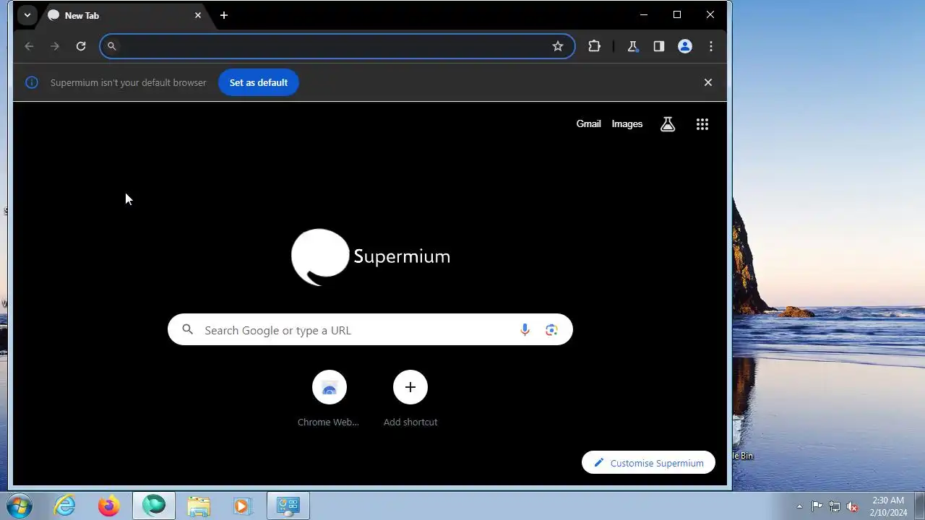Open the Control Panel taskbar item
The image size is (925, 520).
coord(288,506)
